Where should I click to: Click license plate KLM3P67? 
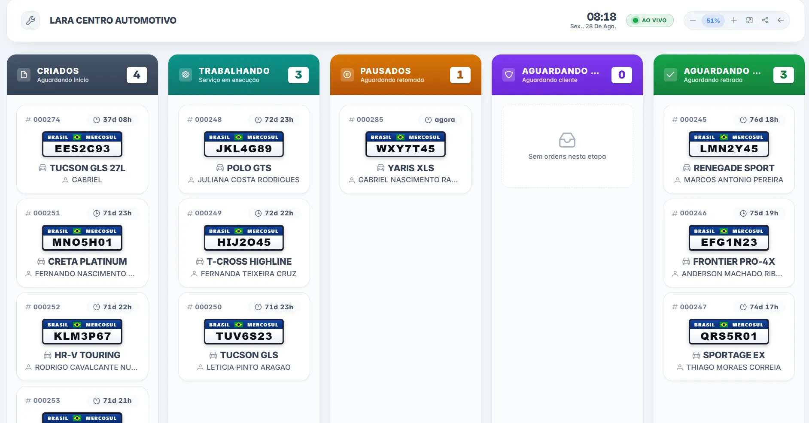click(82, 332)
